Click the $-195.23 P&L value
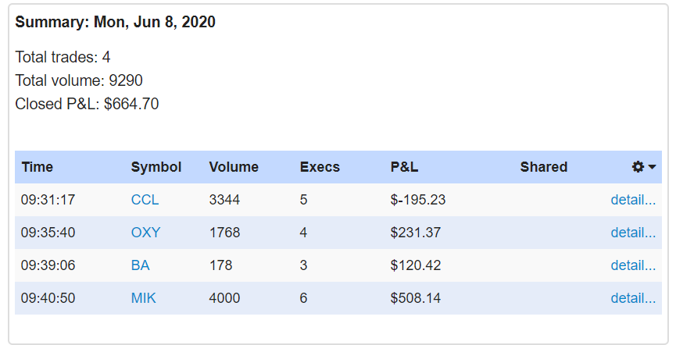Viewport: 676px width, 345px height. (418, 200)
